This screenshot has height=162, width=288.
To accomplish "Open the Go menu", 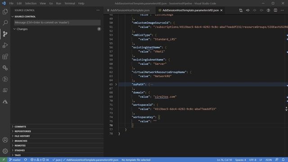I will (51, 3).
